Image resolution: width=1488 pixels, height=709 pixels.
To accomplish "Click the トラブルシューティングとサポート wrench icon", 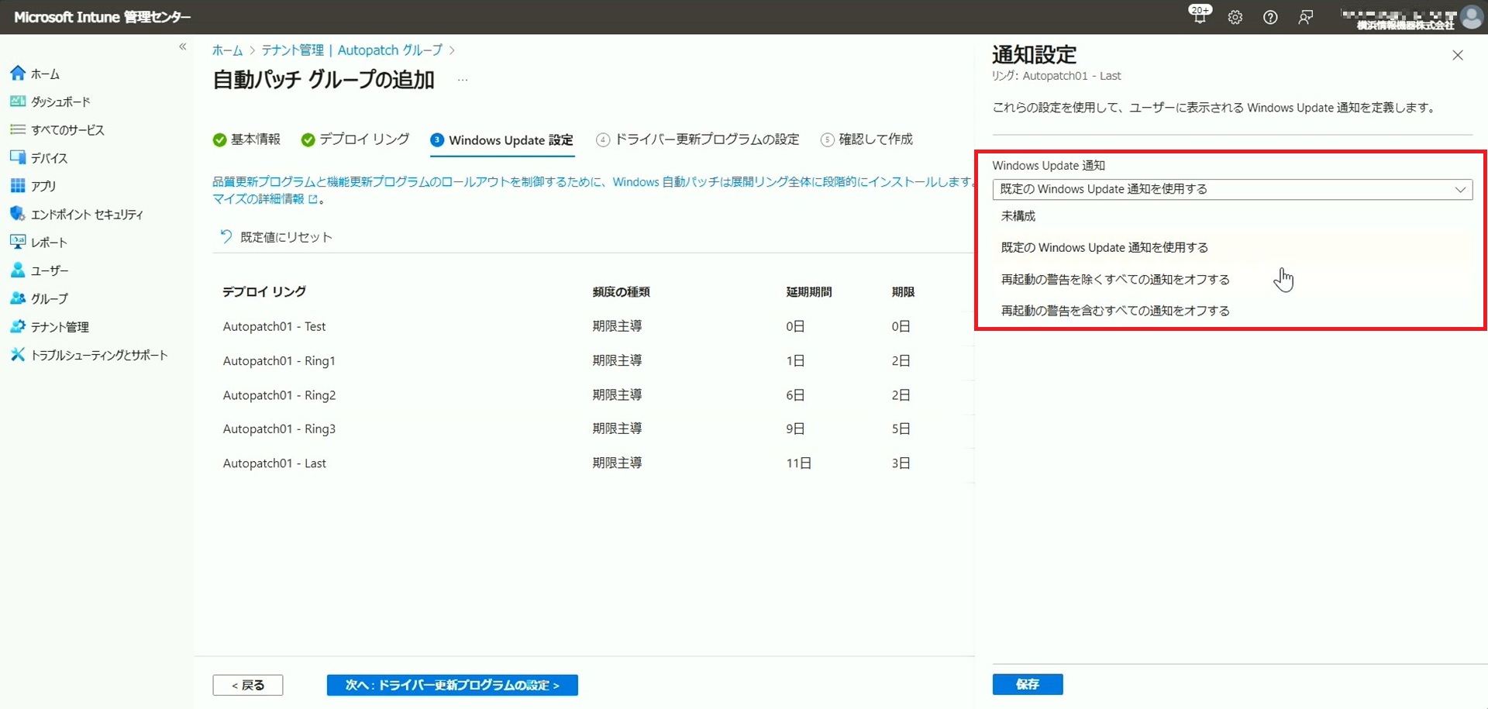I will click(18, 355).
